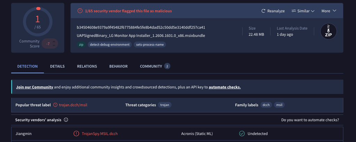Follow the Join our Community link
356x142 pixels.
35,87
